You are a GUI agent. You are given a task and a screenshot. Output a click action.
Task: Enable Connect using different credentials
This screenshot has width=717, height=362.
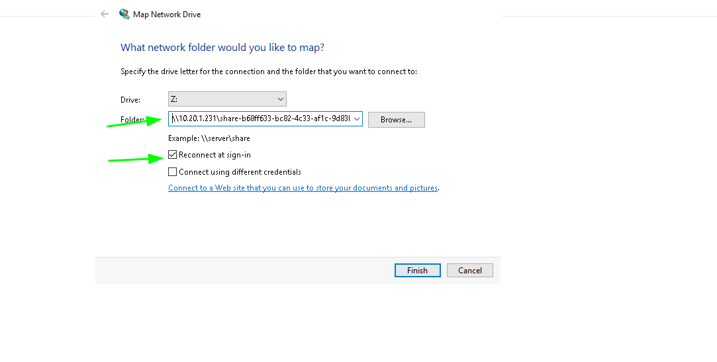pos(172,172)
